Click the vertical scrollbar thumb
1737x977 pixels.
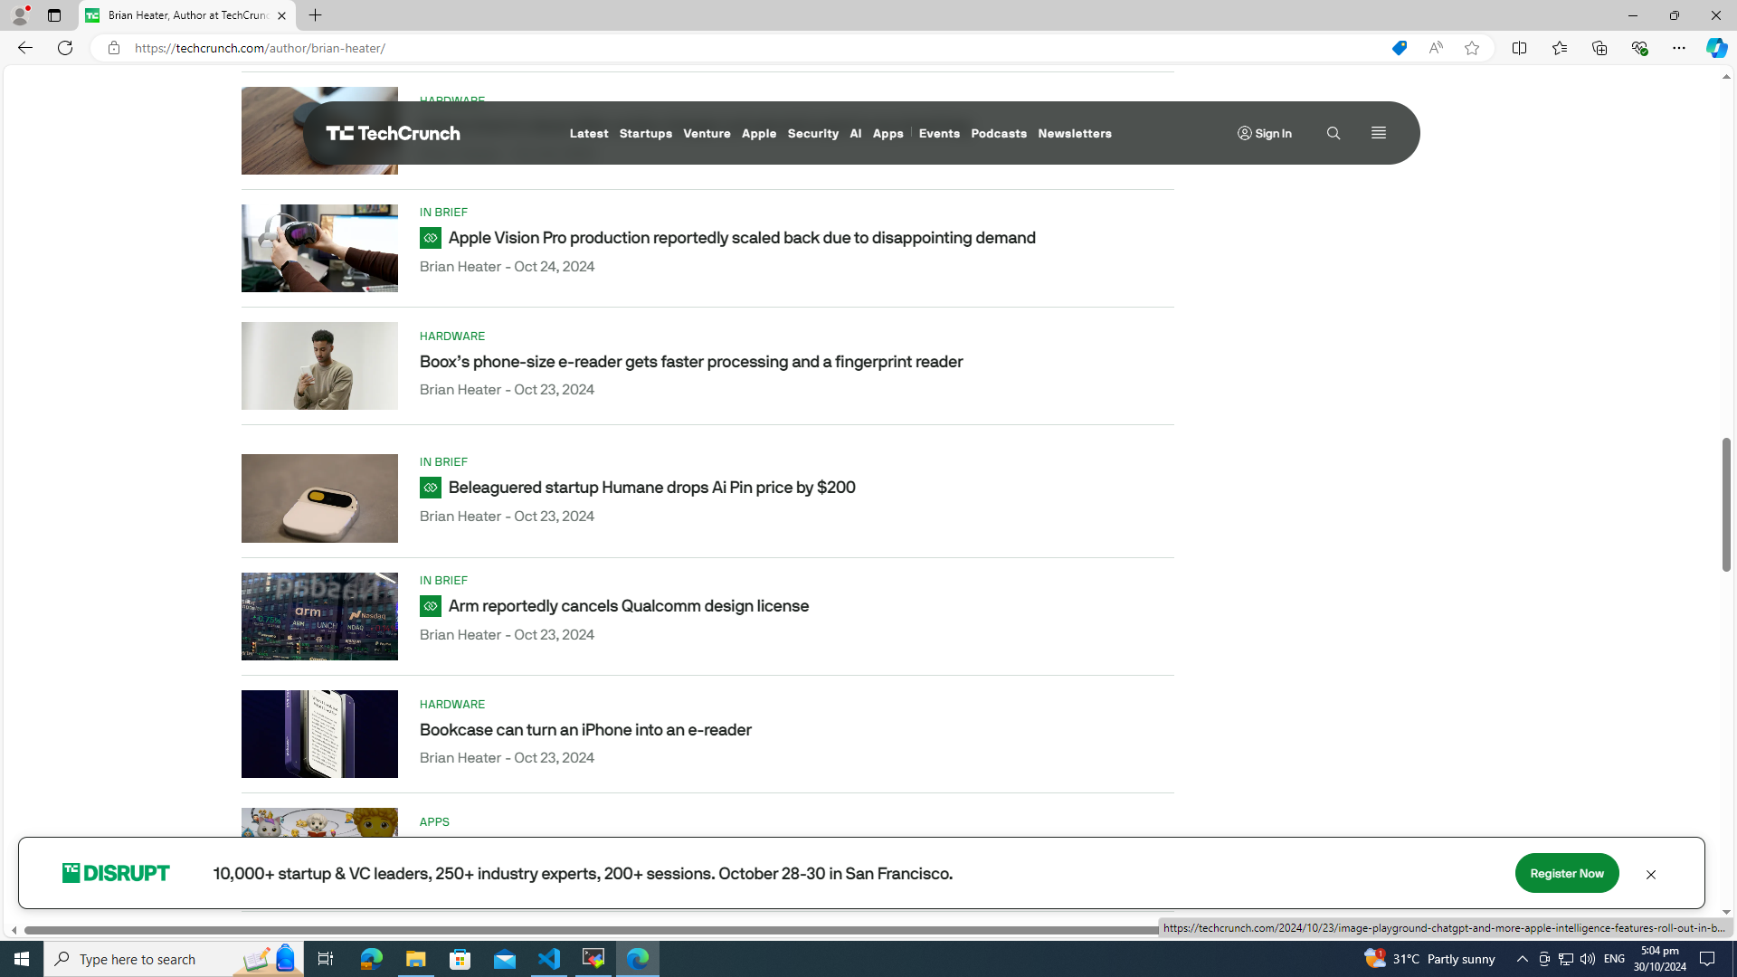1725,505
